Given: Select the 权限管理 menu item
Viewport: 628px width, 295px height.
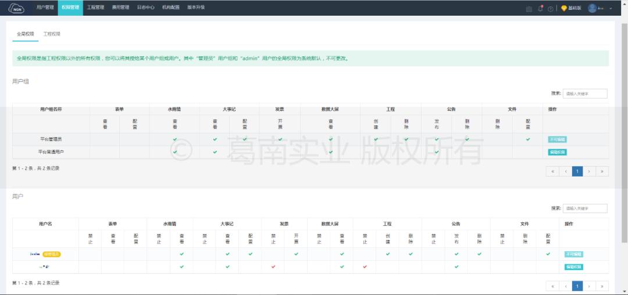Looking at the screenshot, I should pos(70,8).
